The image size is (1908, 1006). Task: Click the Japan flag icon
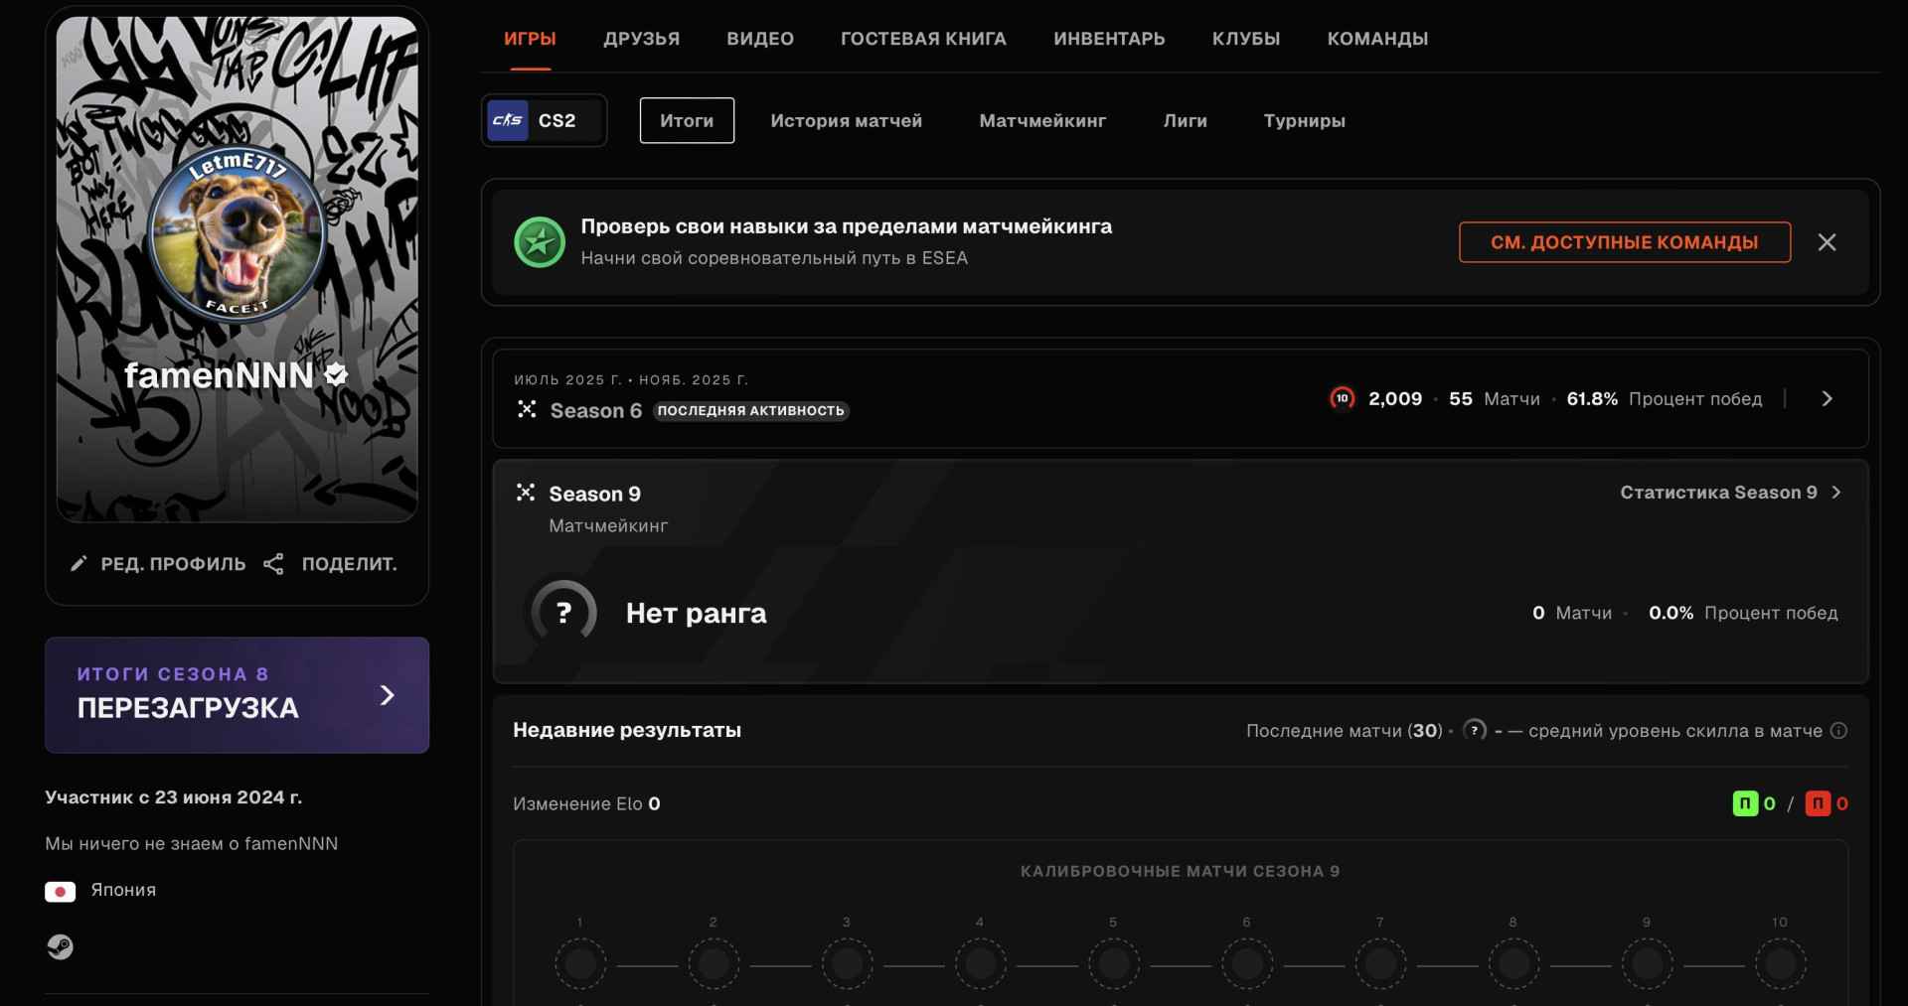pos(60,891)
